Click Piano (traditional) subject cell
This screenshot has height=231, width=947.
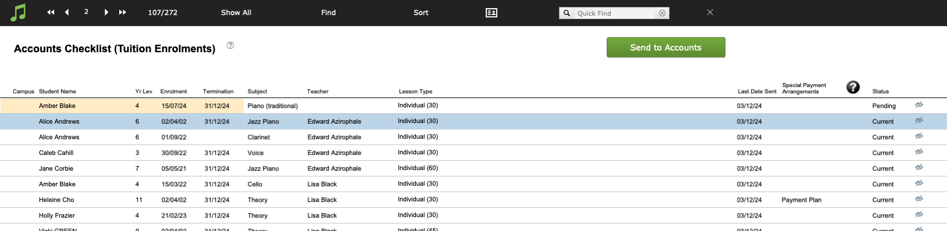click(272, 106)
